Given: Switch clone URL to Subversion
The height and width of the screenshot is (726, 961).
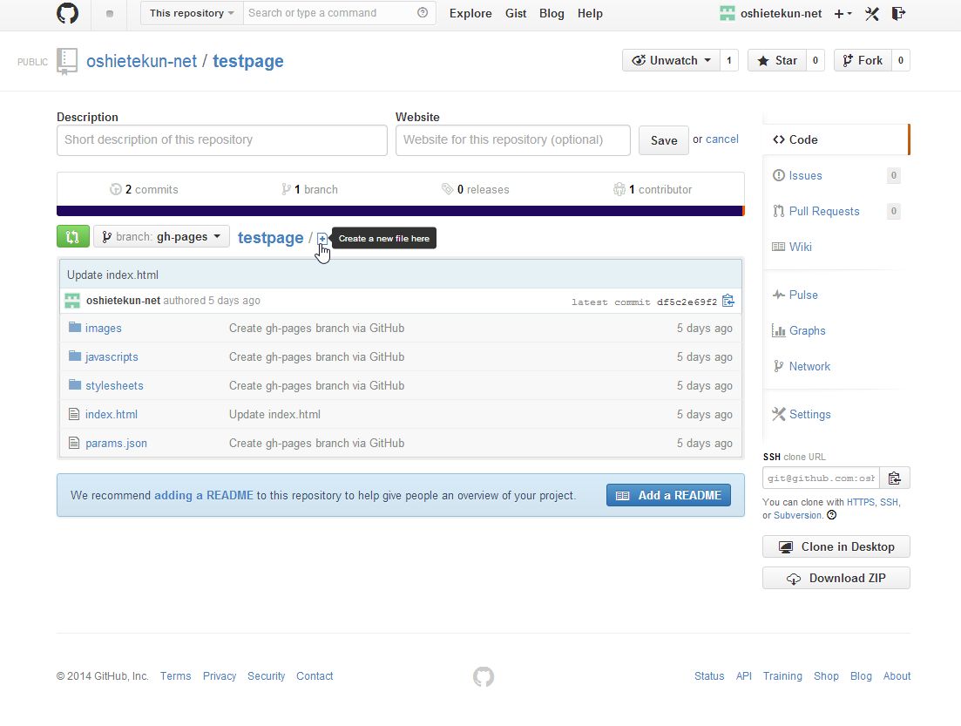Looking at the screenshot, I should click(797, 516).
